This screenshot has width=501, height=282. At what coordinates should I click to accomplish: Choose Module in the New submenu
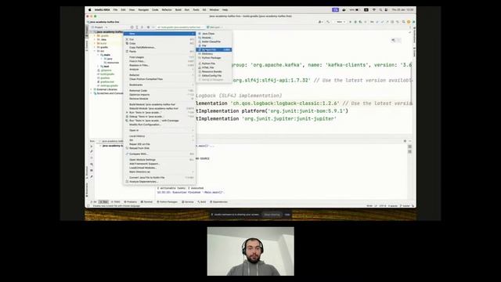point(214,38)
